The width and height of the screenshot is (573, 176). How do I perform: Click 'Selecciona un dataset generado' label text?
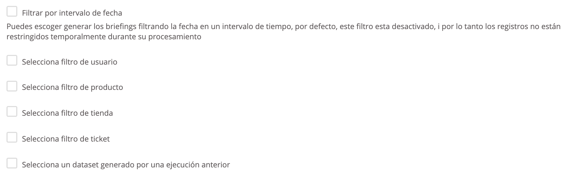[x=126, y=165]
